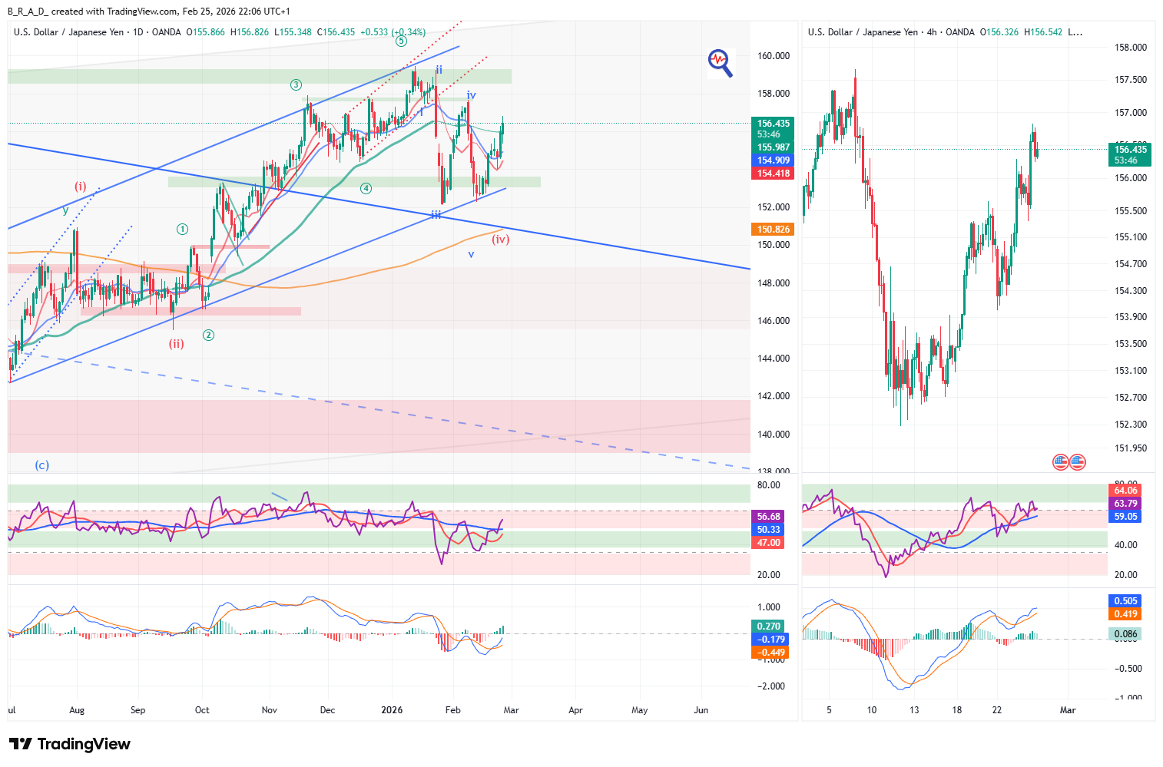Click the red (iv) wave label
The image size is (1163, 767).
pyautogui.click(x=500, y=240)
